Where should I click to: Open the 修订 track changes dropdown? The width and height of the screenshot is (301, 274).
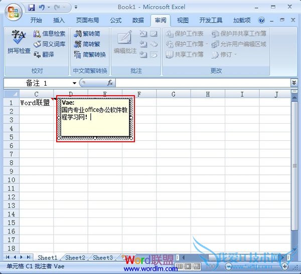(224, 55)
